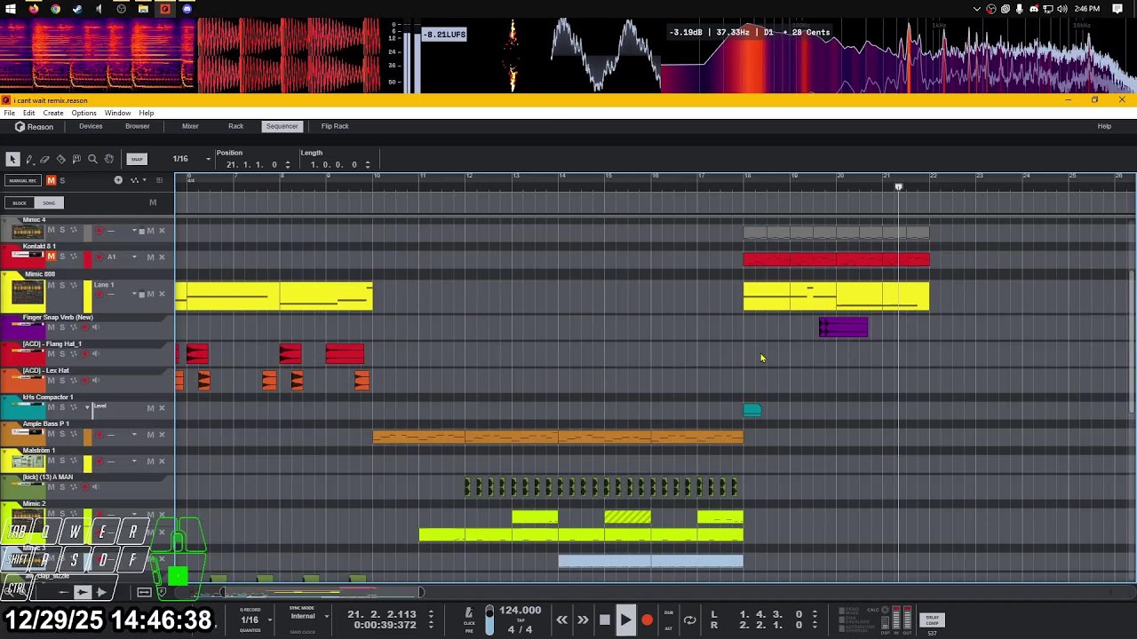Screen dimensions: 1137x639
Task: Select the Magnify tool
Action: 92,159
